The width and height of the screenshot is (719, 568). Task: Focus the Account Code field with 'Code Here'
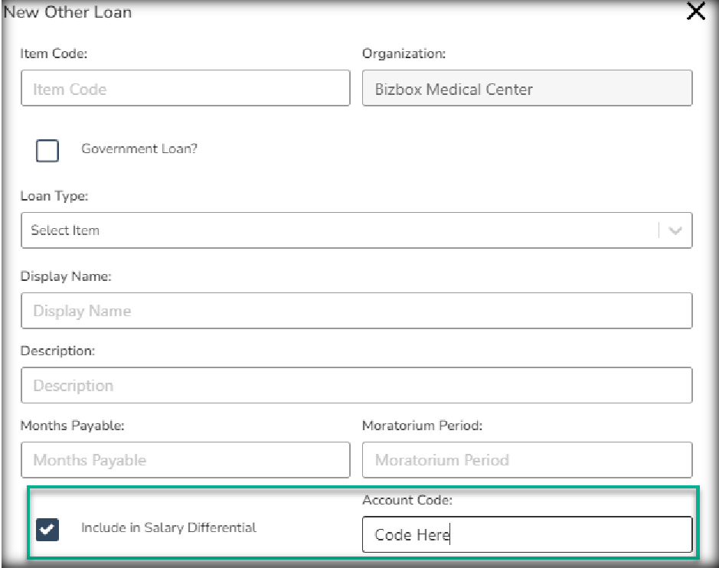pos(527,534)
